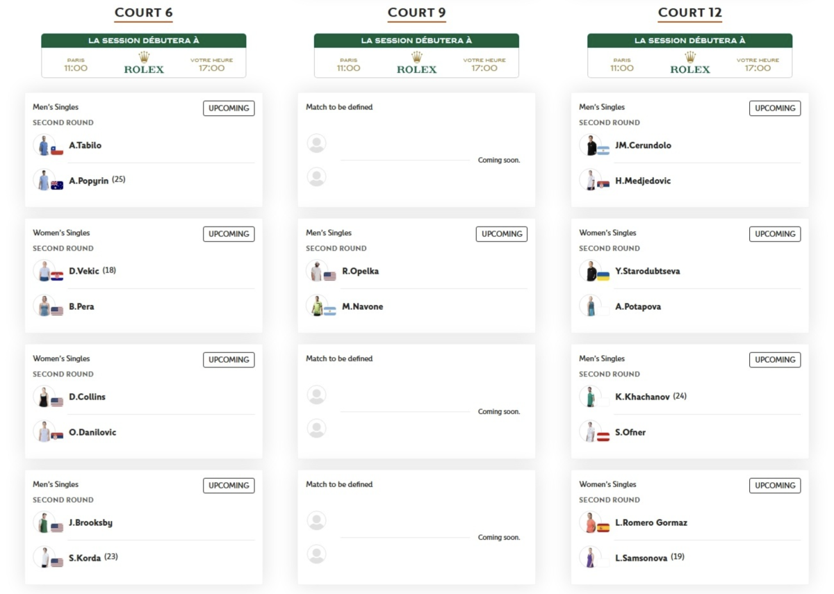Click UPCOMING badge on Opelka vs Navone match
The height and width of the screenshot is (594, 834).
pyautogui.click(x=502, y=234)
